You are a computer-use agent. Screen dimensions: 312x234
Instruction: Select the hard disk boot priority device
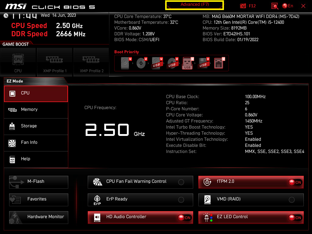126,63
